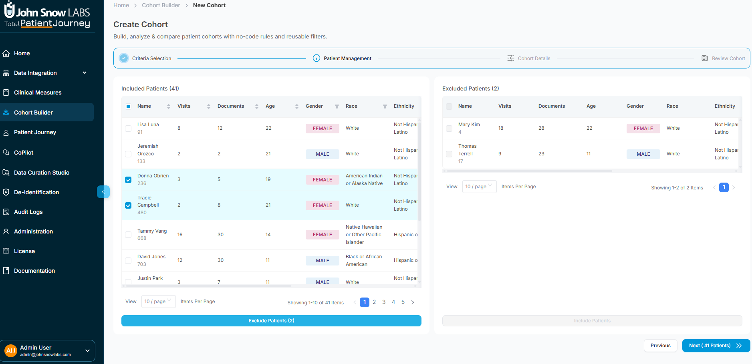Navigate to Audit Logs menu item
Image resolution: width=752 pixels, height=364 pixels.
28,212
